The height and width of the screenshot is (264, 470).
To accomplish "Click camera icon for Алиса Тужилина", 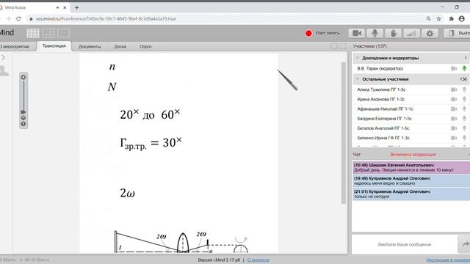I will tap(454, 89).
